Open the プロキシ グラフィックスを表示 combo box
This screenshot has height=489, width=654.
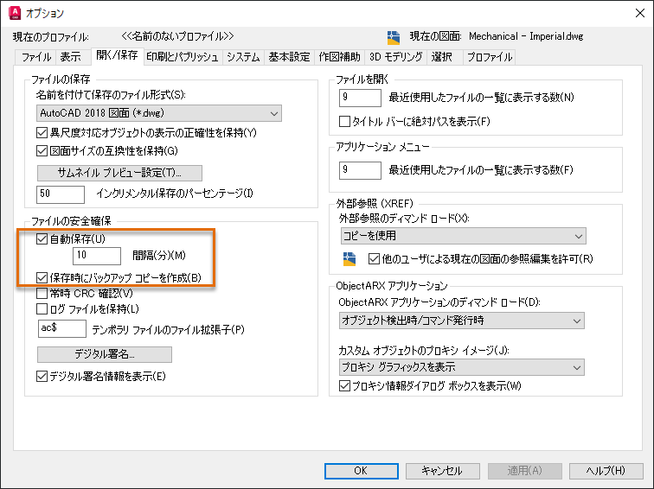tap(462, 367)
